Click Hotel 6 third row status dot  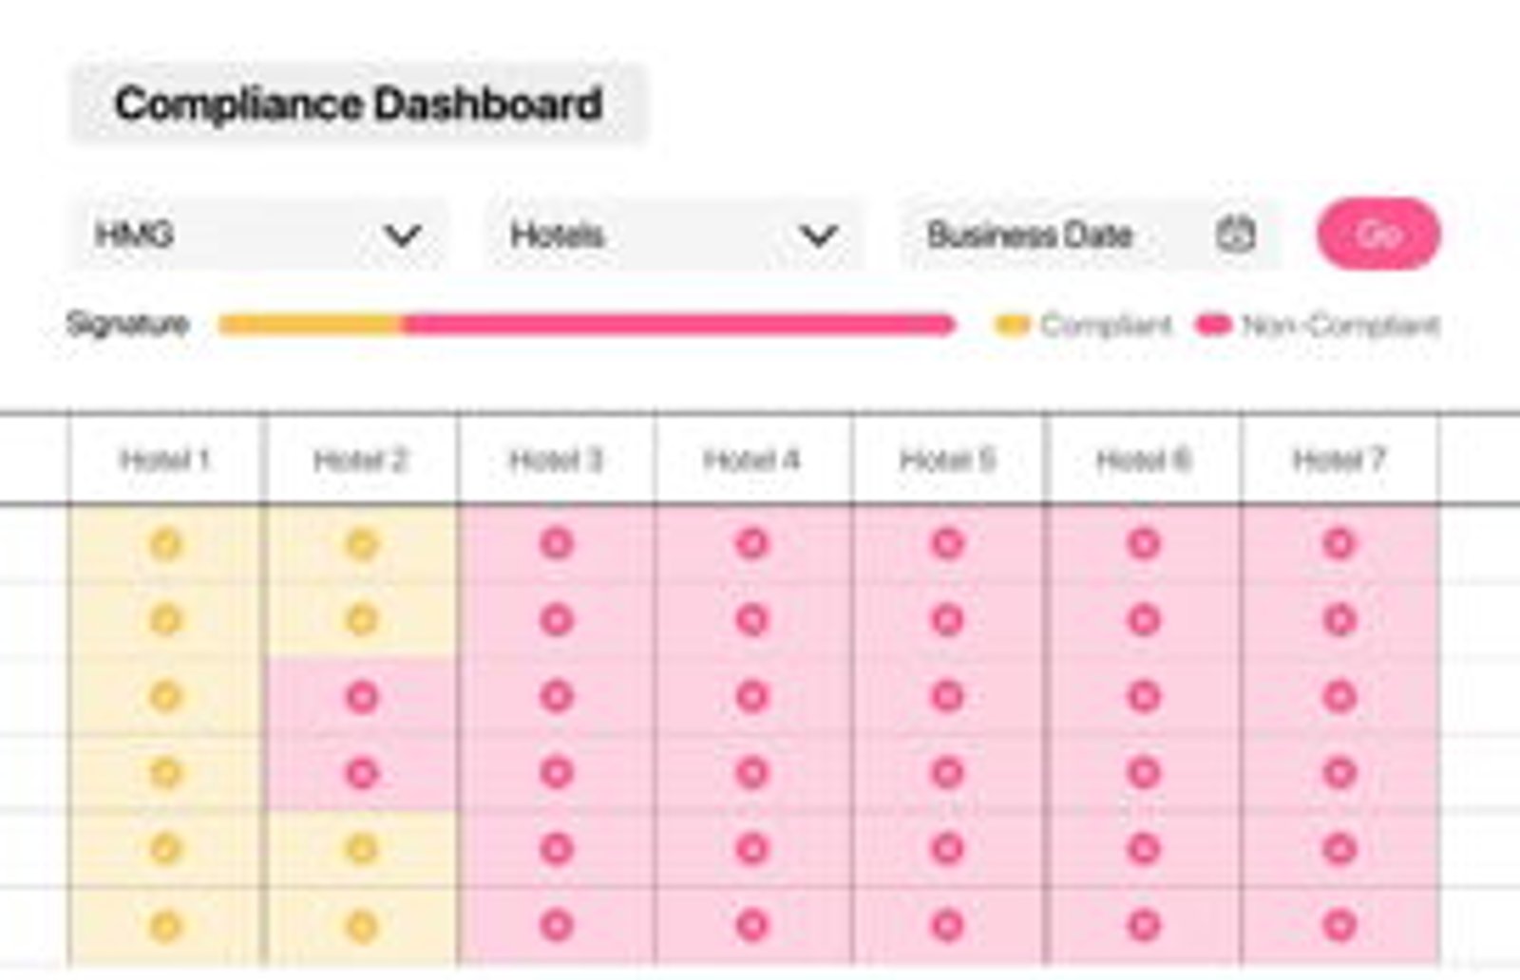[1144, 697]
